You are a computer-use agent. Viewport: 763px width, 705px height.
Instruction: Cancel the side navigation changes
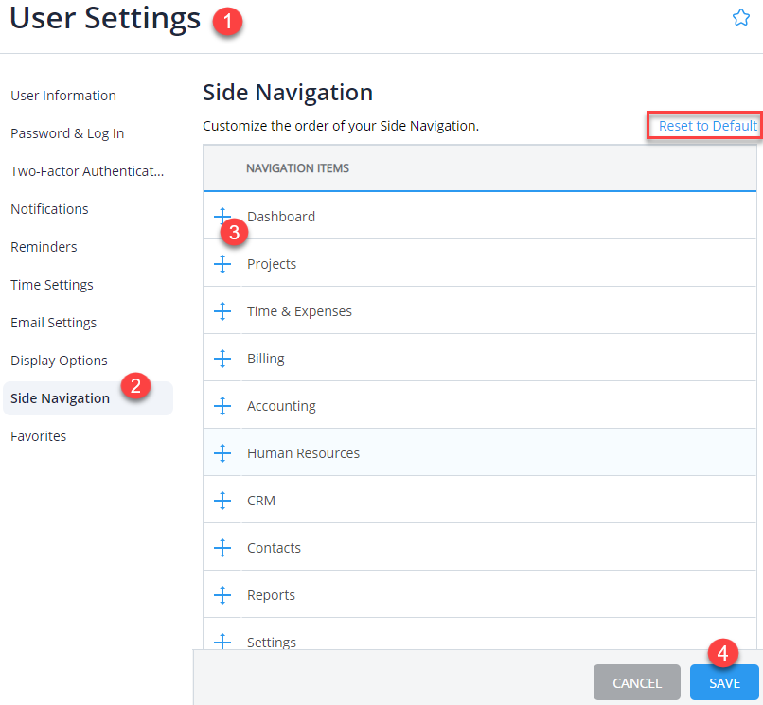pyautogui.click(x=637, y=682)
